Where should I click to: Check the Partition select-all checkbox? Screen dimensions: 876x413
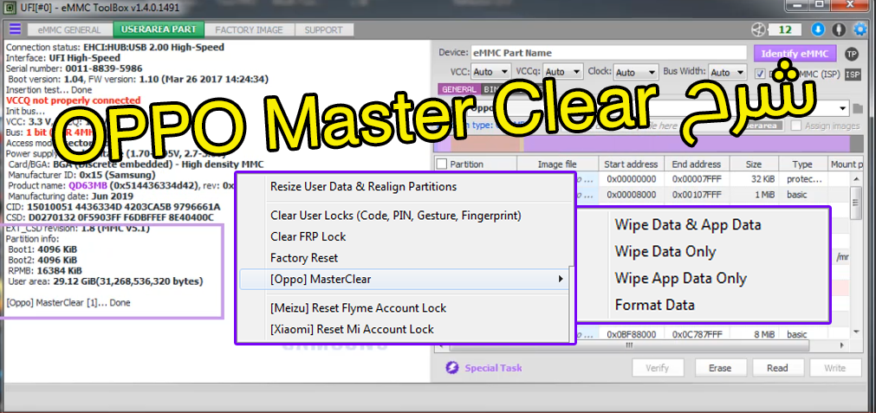click(x=441, y=165)
